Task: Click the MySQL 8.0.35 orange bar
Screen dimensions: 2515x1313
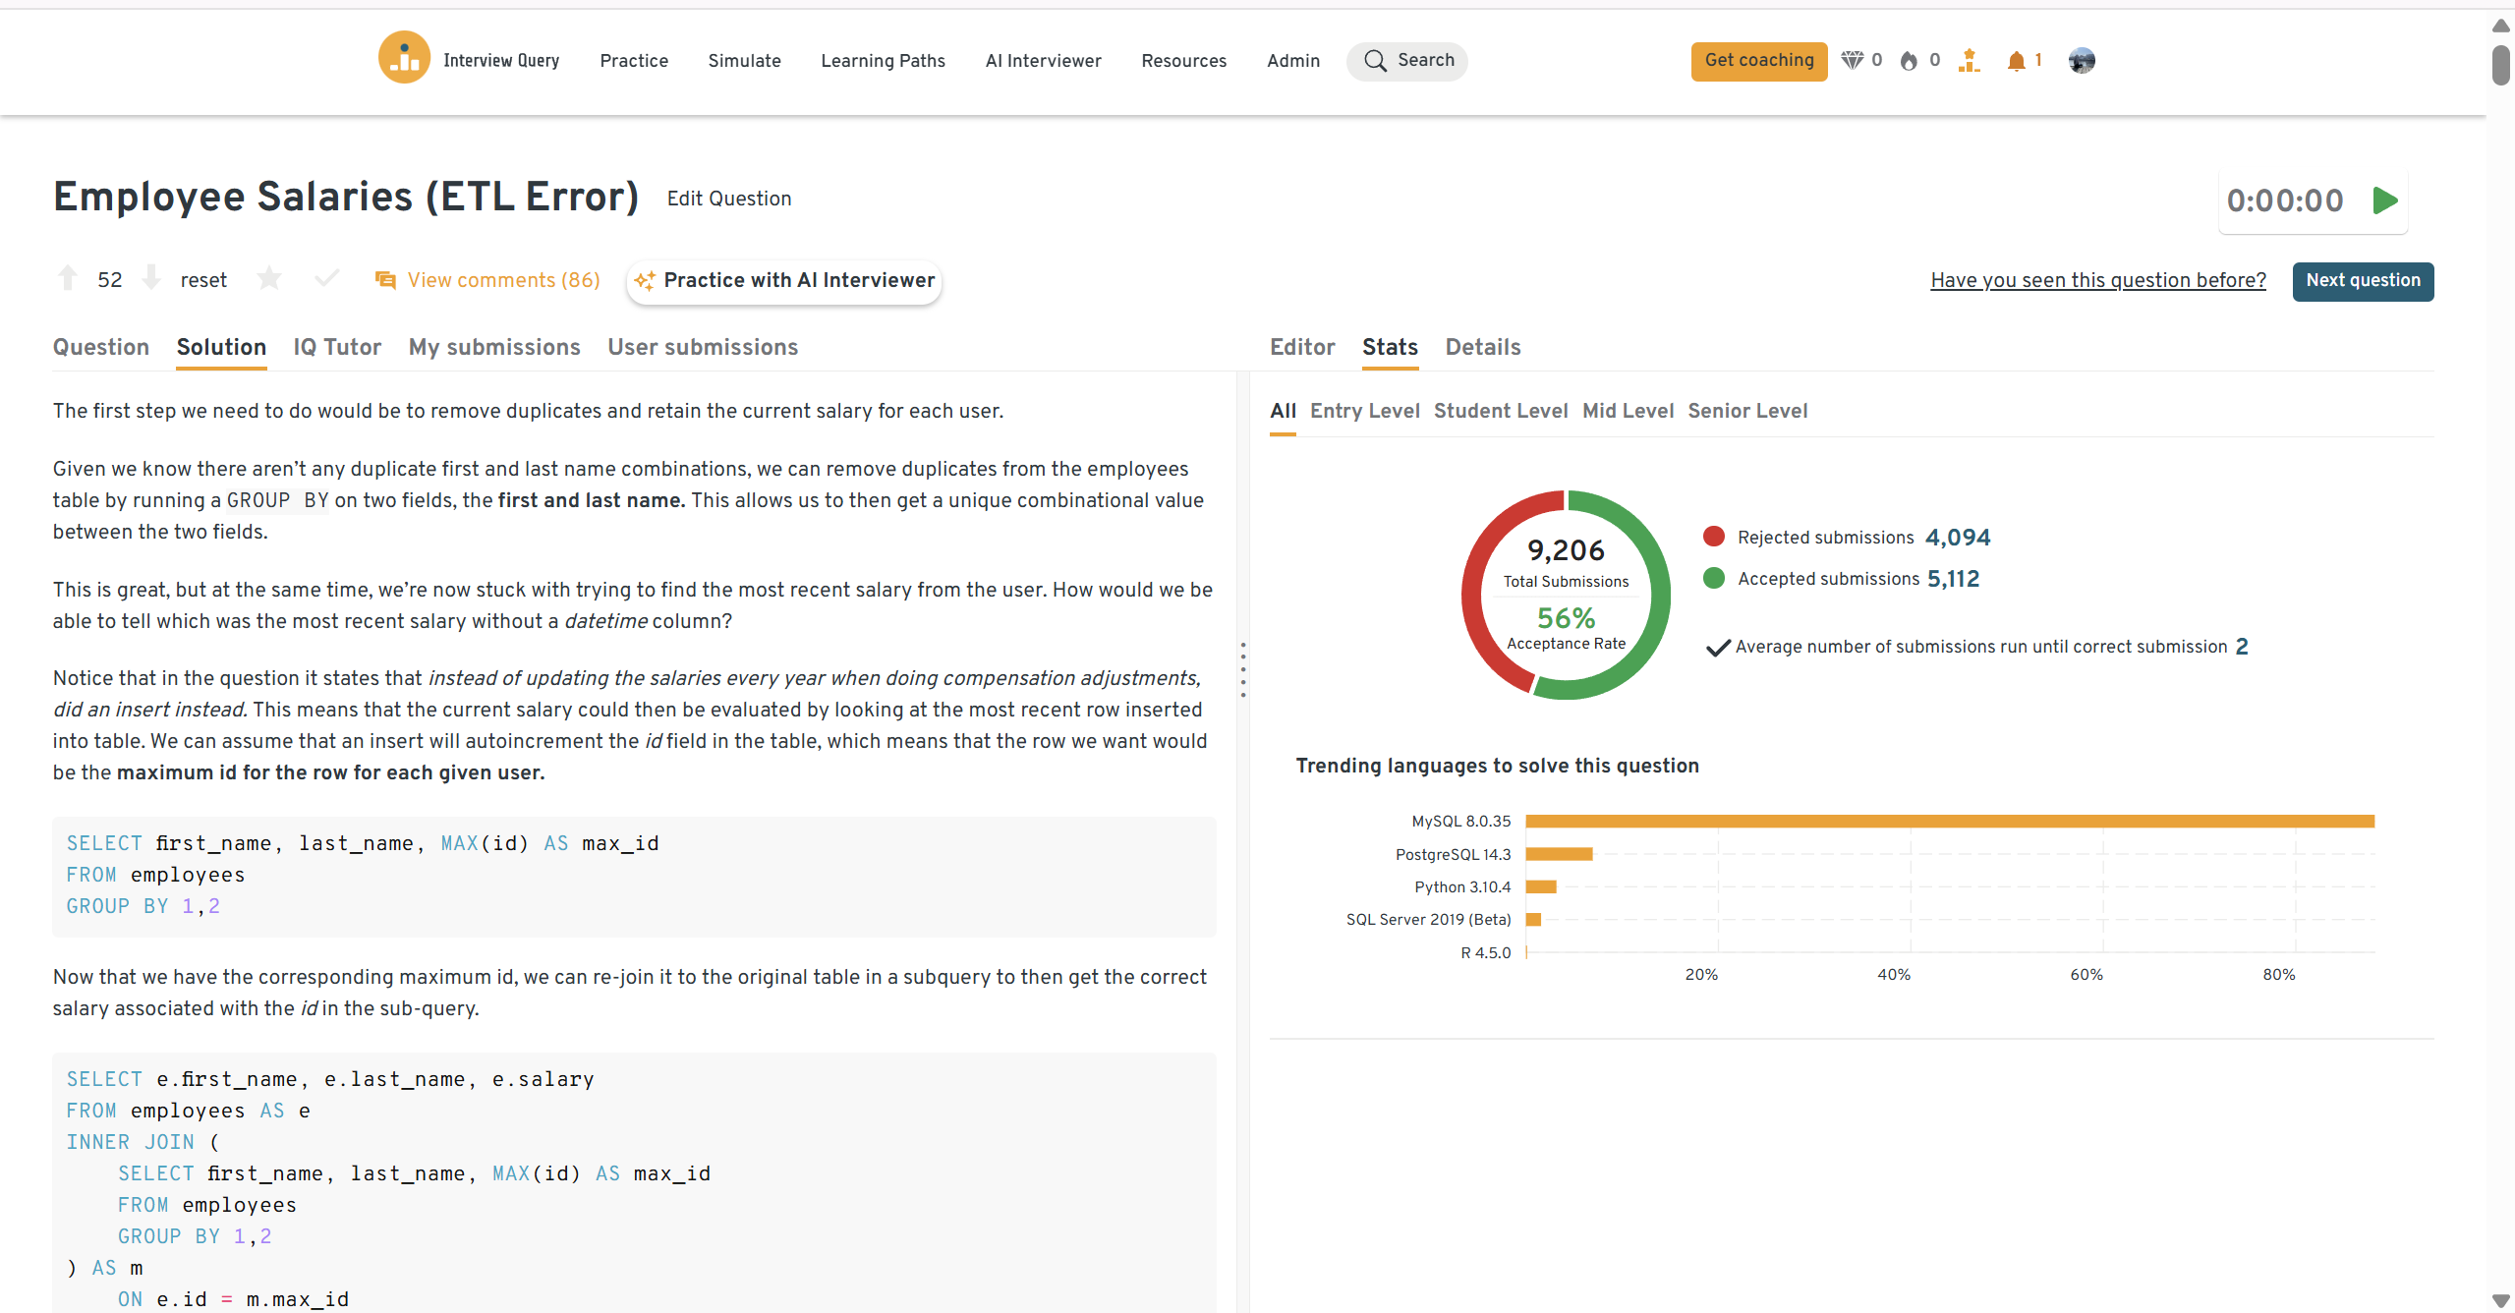Action: pos(1949,822)
